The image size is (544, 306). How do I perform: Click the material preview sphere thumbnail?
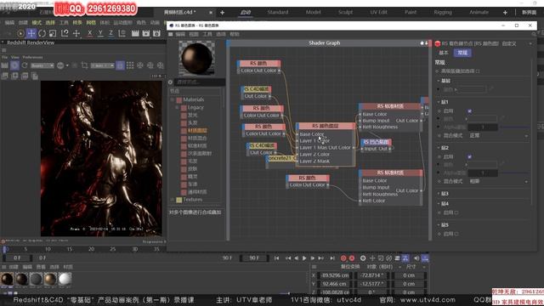196,58
